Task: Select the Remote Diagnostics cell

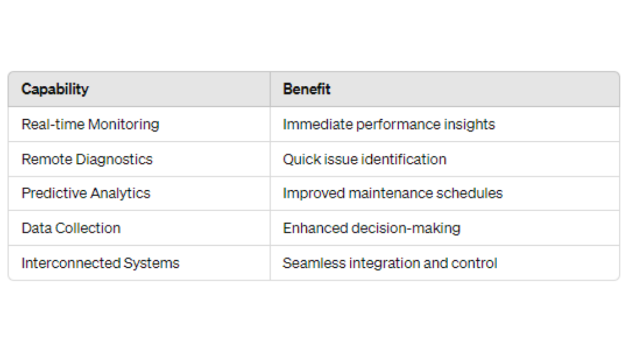Action: pos(139,159)
